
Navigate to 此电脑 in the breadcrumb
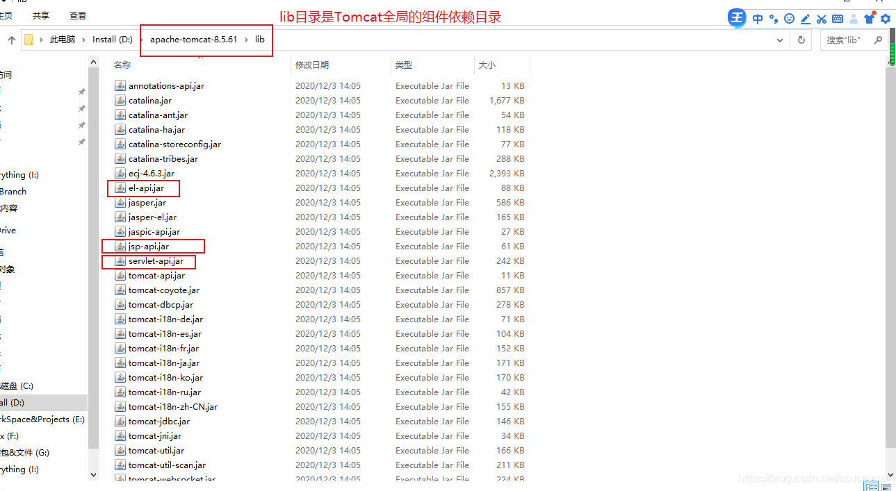[x=63, y=40]
